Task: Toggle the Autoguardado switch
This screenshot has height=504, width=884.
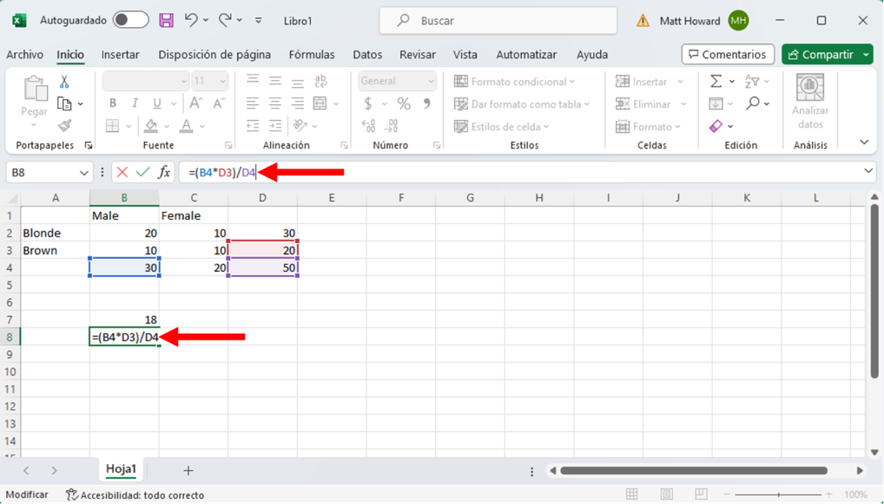Action: 130,20
